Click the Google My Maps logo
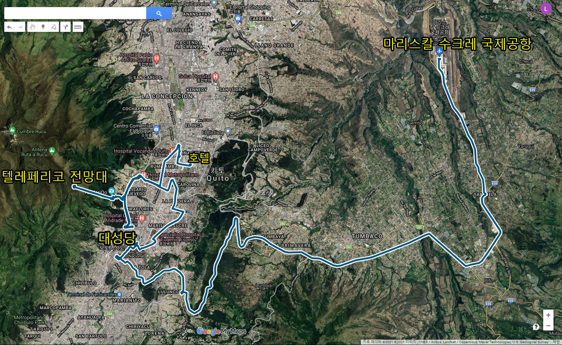This screenshot has width=562, height=345. click(x=221, y=331)
